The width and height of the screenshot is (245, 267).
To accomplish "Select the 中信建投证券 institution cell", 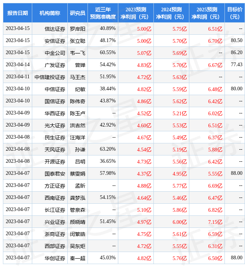I will click(x=50, y=77).
